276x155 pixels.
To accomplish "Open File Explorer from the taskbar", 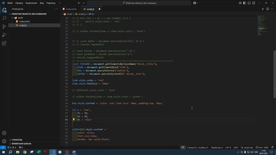I will (x=18, y=152).
